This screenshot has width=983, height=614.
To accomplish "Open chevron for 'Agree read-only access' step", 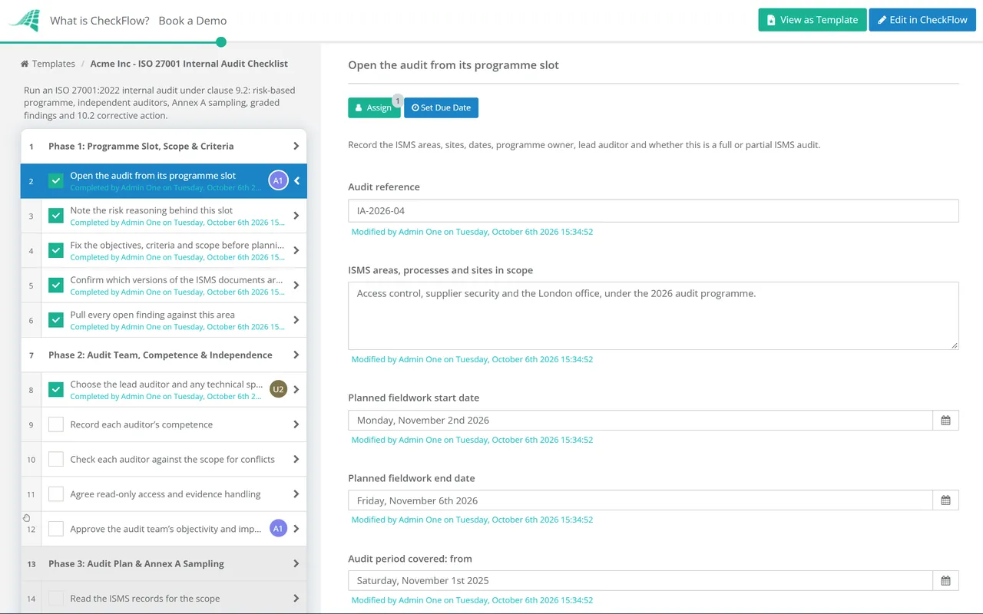I will pyautogui.click(x=296, y=494).
